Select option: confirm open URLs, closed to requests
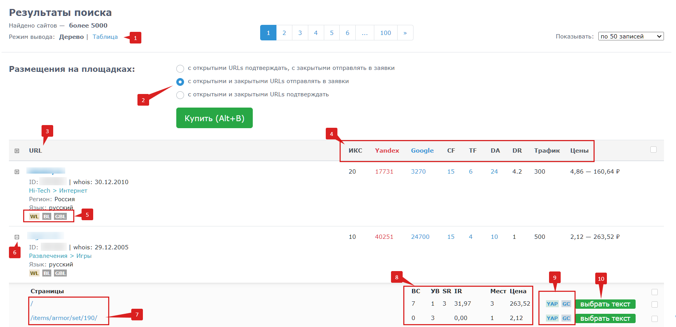This screenshot has width=676, height=327. [180, 69]
